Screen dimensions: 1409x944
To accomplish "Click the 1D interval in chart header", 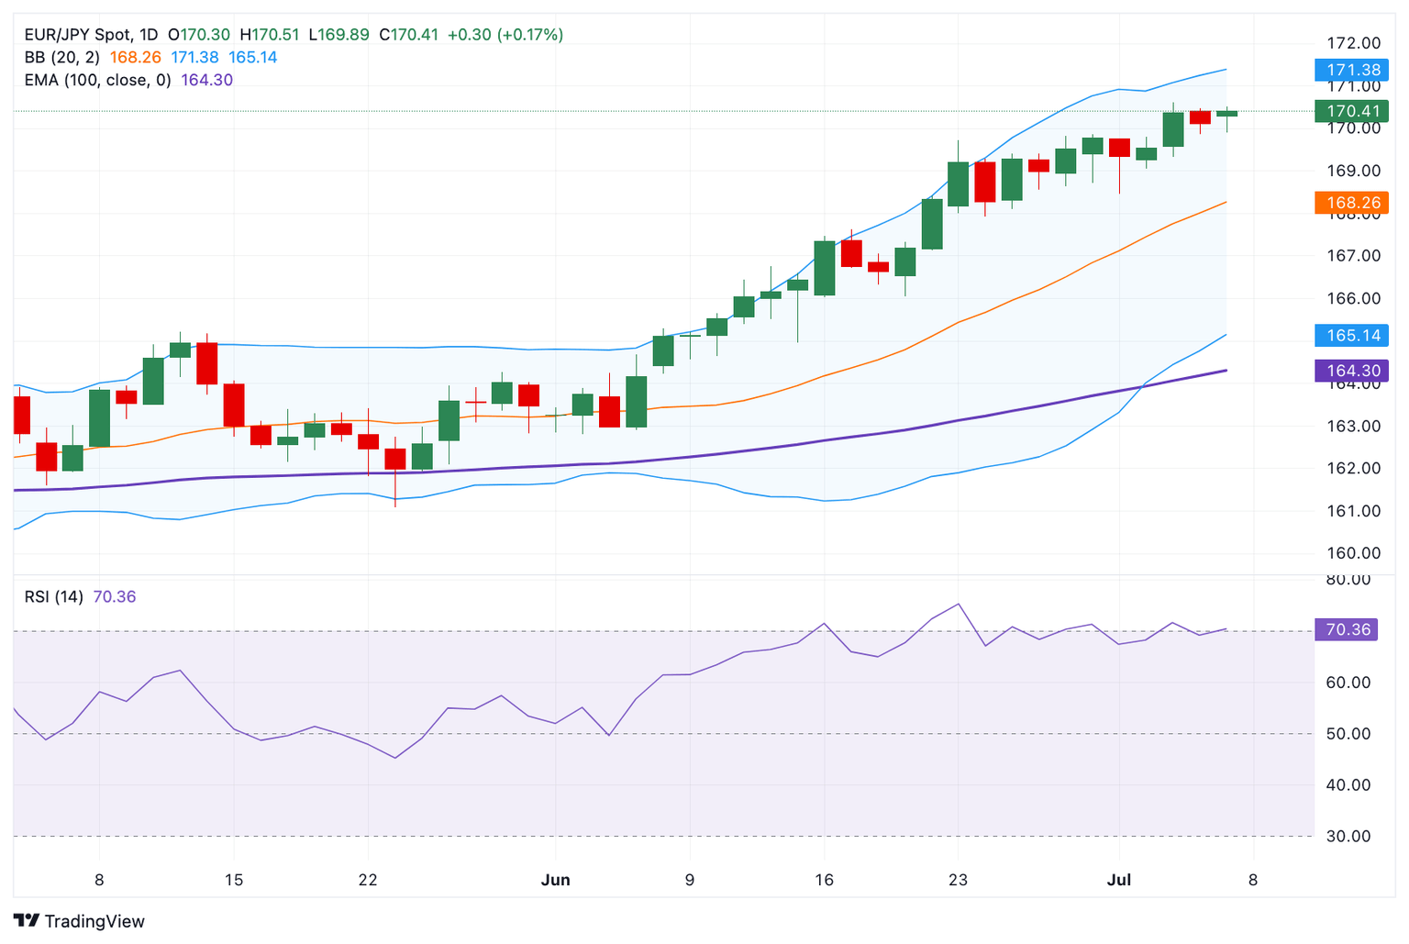I will click(x=149, y=35).
